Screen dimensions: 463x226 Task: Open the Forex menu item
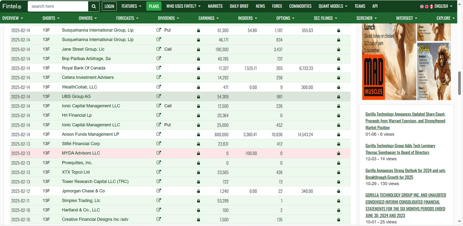pos(277,7)
